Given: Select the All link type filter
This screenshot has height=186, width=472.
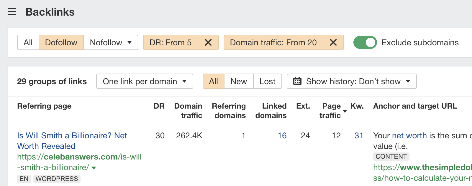Looking at the screenshot, I should click(x=28, y=43).
